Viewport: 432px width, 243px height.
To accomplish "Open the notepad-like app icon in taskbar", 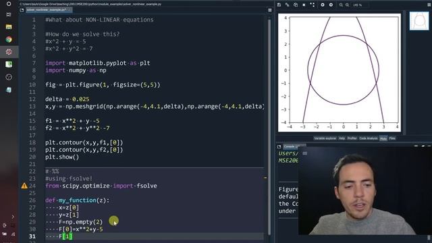I will (9, 90).
